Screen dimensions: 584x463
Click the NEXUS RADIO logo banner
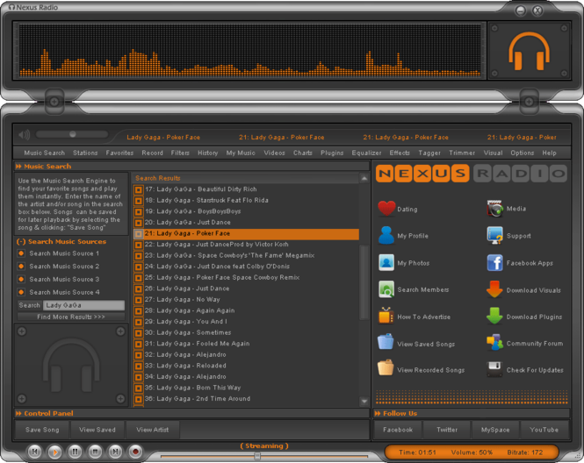[471, 174]
